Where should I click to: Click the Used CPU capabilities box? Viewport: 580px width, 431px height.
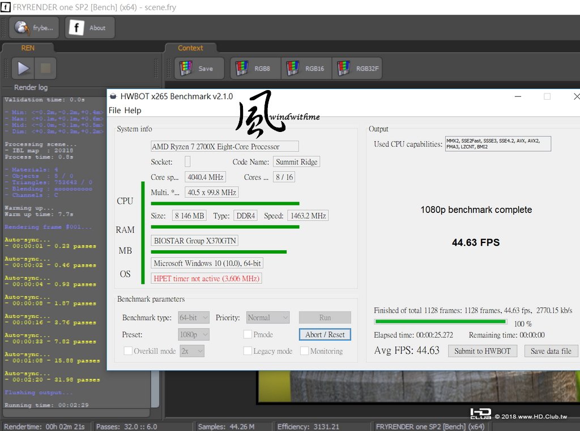tap(498, 143)
